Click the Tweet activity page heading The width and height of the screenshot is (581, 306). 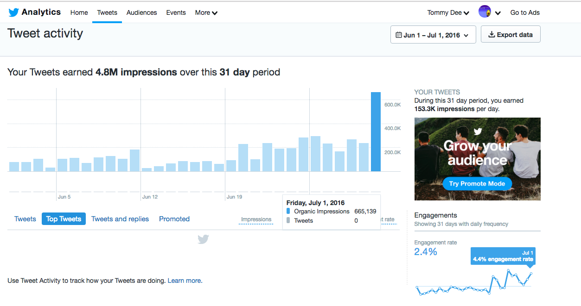45,33
